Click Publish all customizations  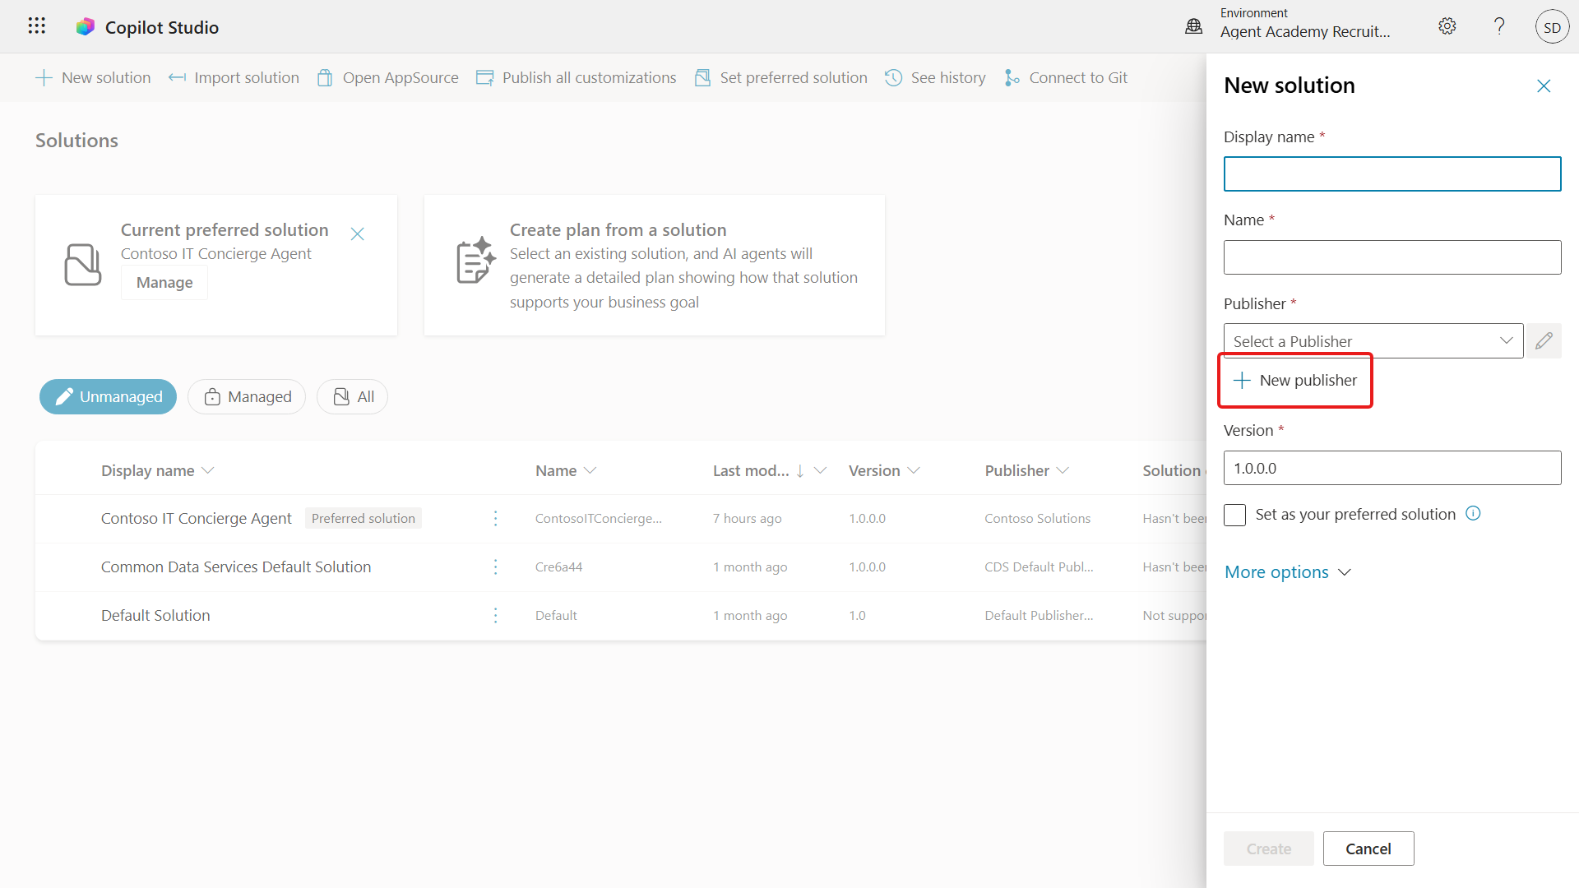pos(576,77)
